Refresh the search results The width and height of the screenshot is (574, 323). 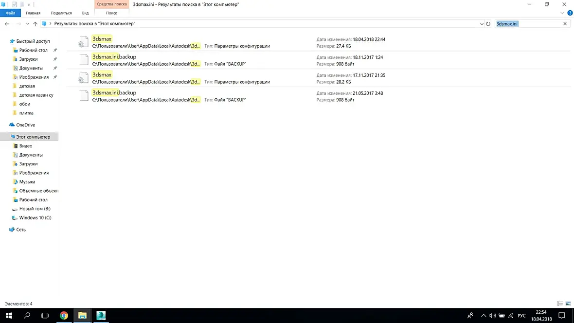point(488,24)
